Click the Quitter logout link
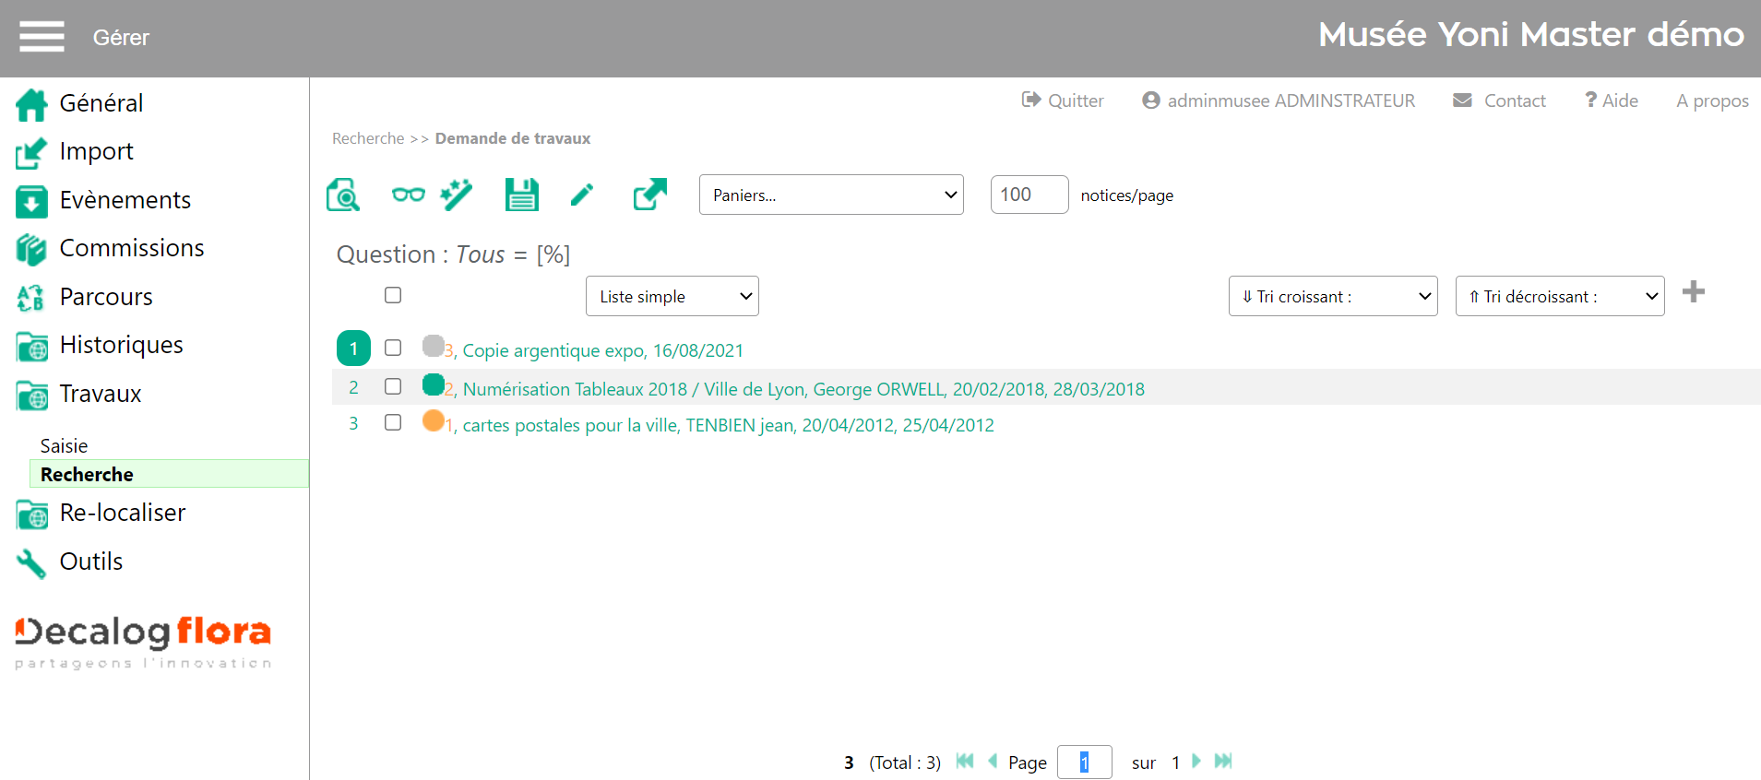This screenshot has width=1761, height=780. point(1063,100)
